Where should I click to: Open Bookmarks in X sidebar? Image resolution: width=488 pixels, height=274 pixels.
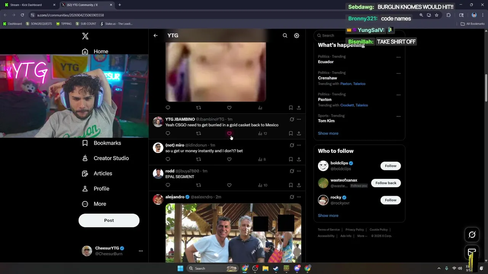[x=102, y=143]
